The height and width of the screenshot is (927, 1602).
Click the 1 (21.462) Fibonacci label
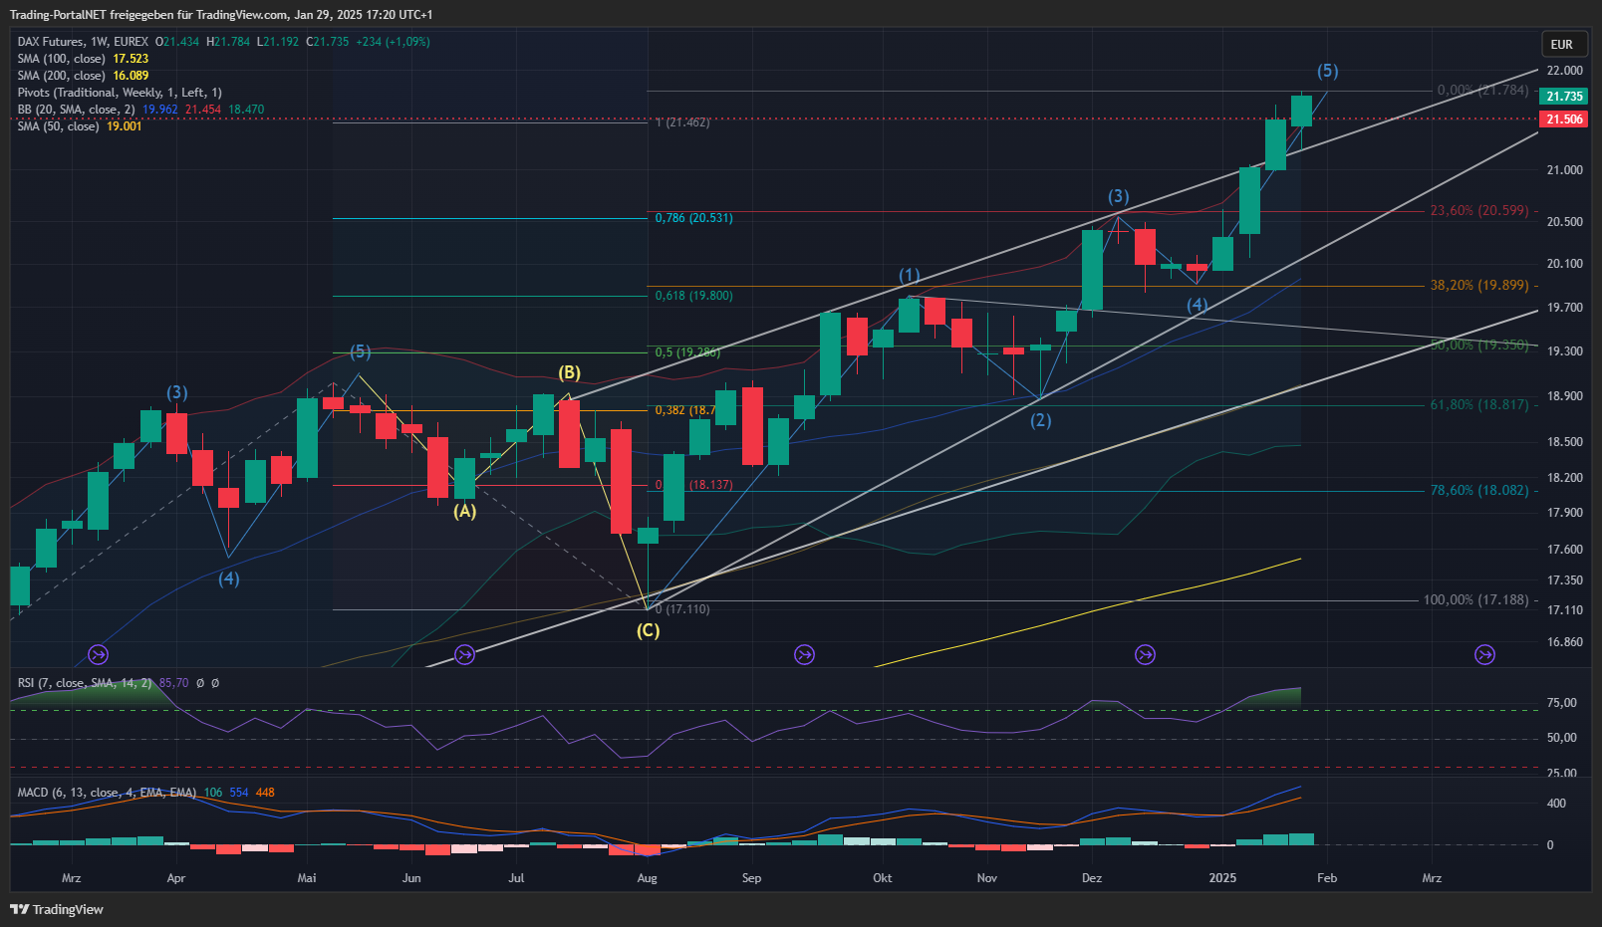click(682, 122)
